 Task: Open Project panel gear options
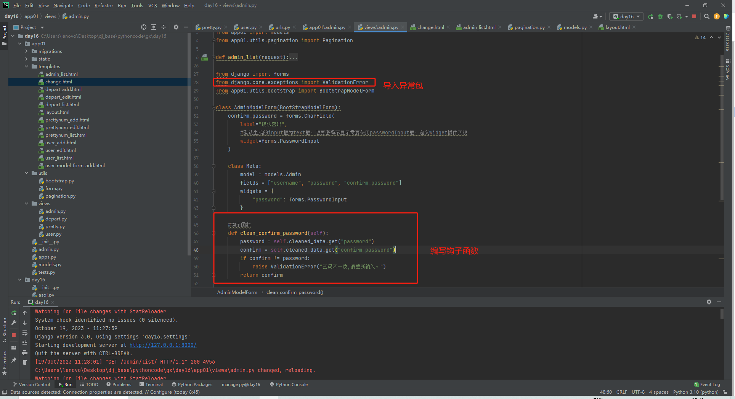[176, 27]
